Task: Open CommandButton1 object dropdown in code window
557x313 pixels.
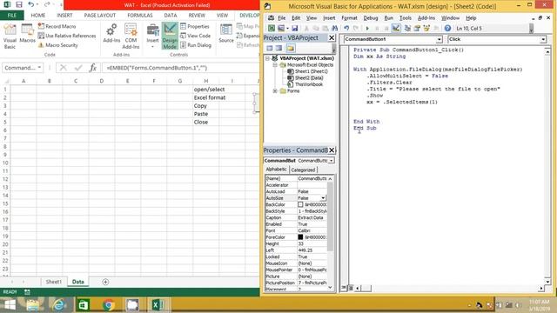Action: coord(439,39)
